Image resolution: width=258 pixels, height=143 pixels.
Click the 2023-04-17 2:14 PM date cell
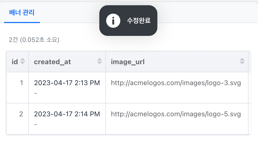click(67, 114)
